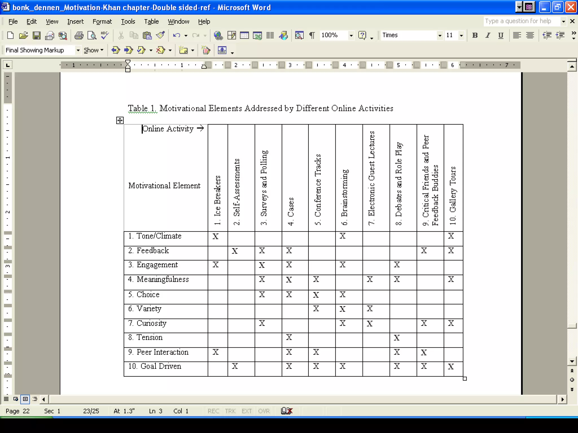Click Insert Hyperlink globe icon
578x433 pixels.
click(x=218, y=35)
